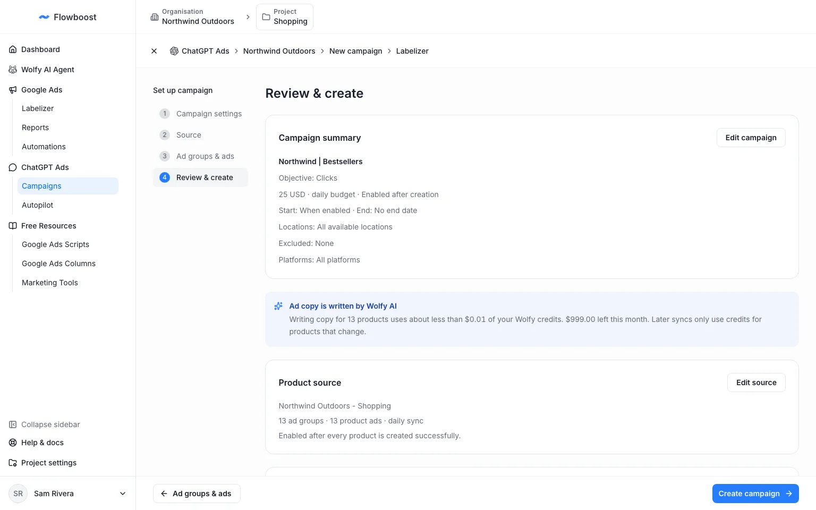Image resolution: width=816 pixels, height=510 pixels.
Task: Go to Source step 2
Action: pyautogui.click(x=200, y=135)
